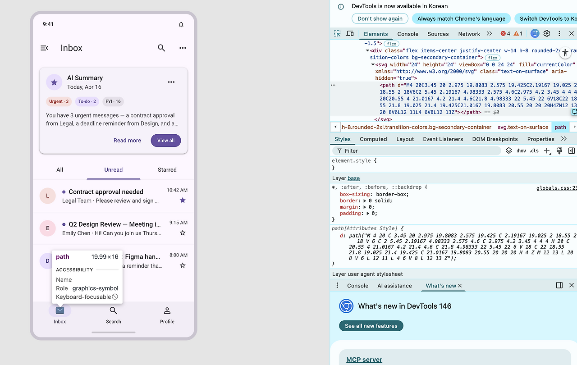Screen dimensions: 577x365
Task: Collapse the svg element node arrow
Action: 373,64
